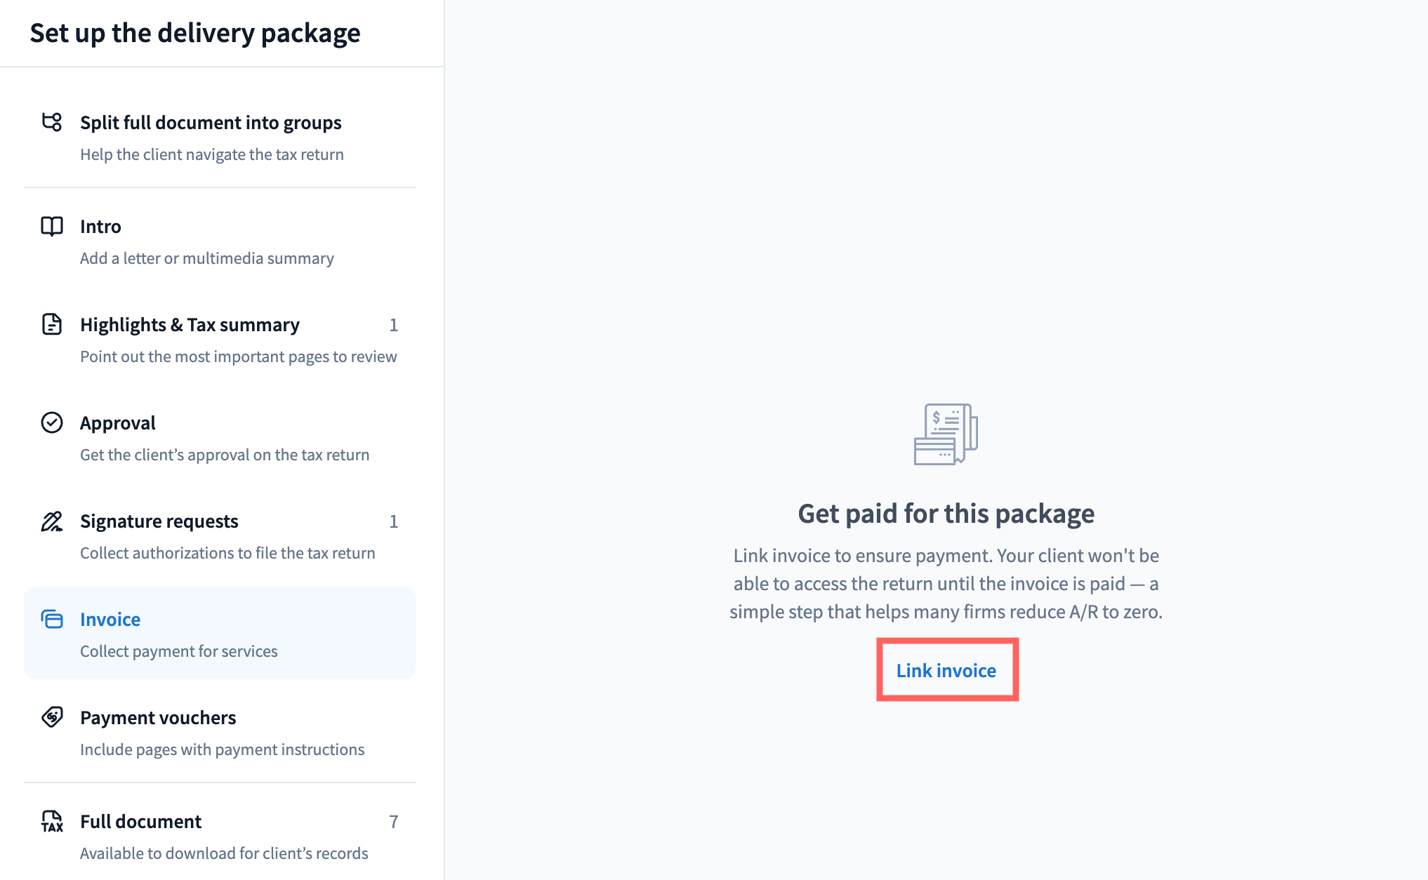The image size is (1428, 880).
Task: Click the invoice illustration above the heading
Action: (x=946, y=434)
